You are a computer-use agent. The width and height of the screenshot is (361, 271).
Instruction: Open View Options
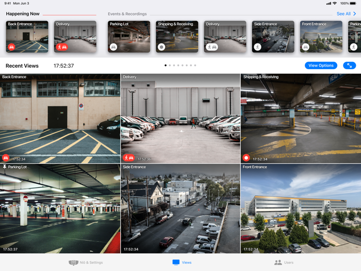tap(321, 66)
